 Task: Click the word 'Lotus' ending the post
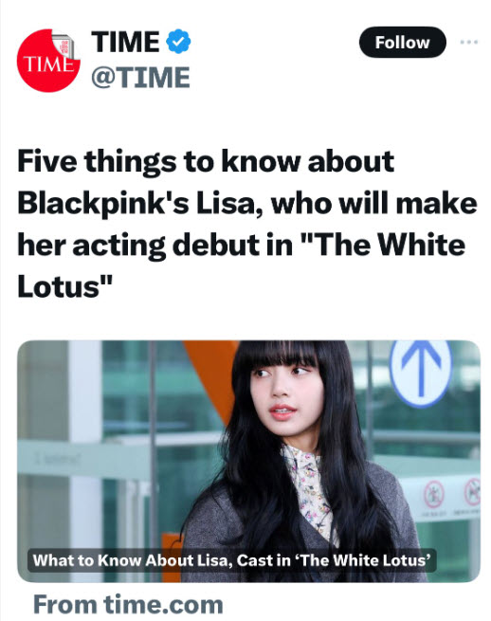pos(58,286)
